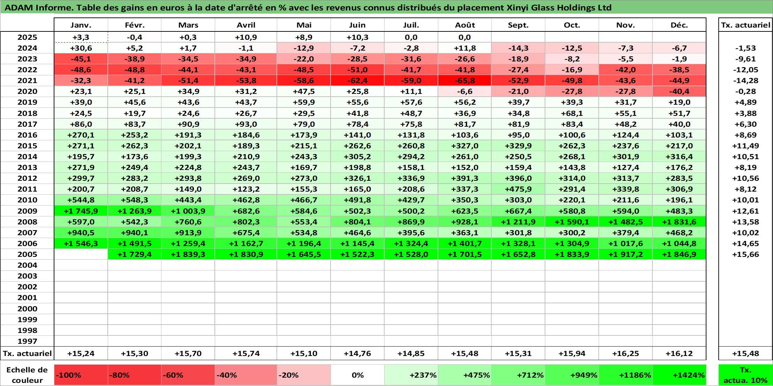
Task: Click the +712% color scale swatch
Action: tap(518, 375)
